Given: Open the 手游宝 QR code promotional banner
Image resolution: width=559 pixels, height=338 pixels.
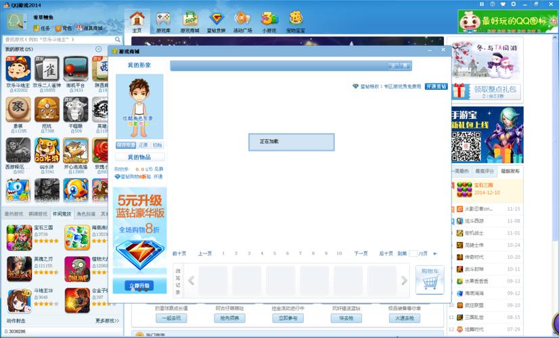Looking at the screenshot, I should (487, 135).
